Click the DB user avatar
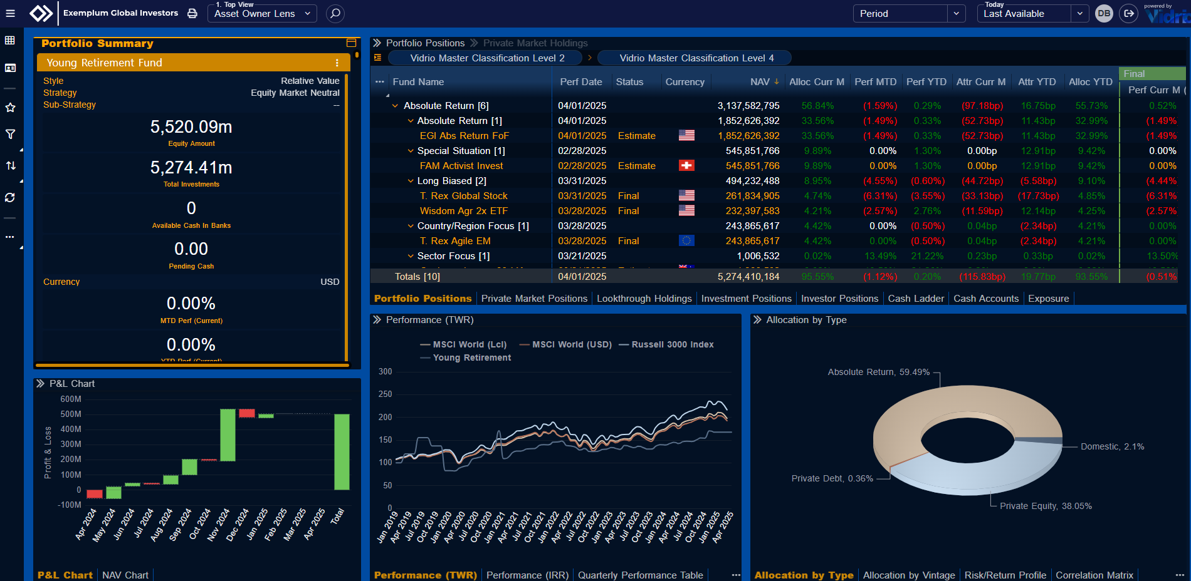 click(1104, 13)
